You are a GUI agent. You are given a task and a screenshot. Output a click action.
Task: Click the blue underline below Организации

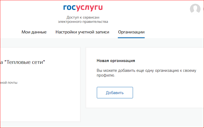click(x=131, y=38)
